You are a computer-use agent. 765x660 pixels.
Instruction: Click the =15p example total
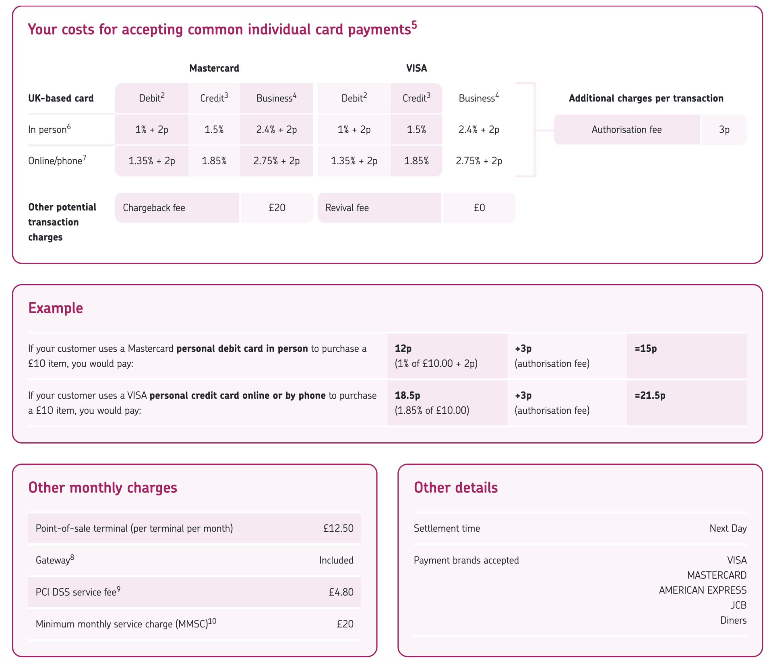pos(645,349)
